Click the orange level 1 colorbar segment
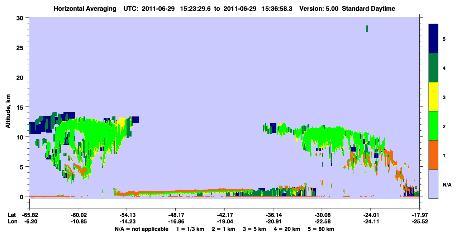The width and height of the screenshot is (466, 239). [x=433, y=155]
